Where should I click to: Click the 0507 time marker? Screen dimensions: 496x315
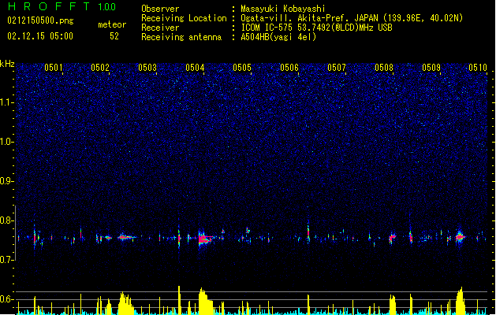click(337, 68)
